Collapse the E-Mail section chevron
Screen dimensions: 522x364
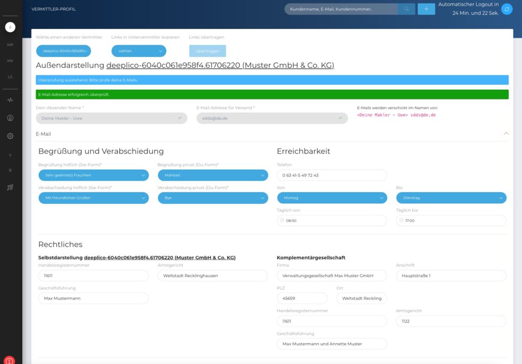pyautogui.click(x=506, y=134)
